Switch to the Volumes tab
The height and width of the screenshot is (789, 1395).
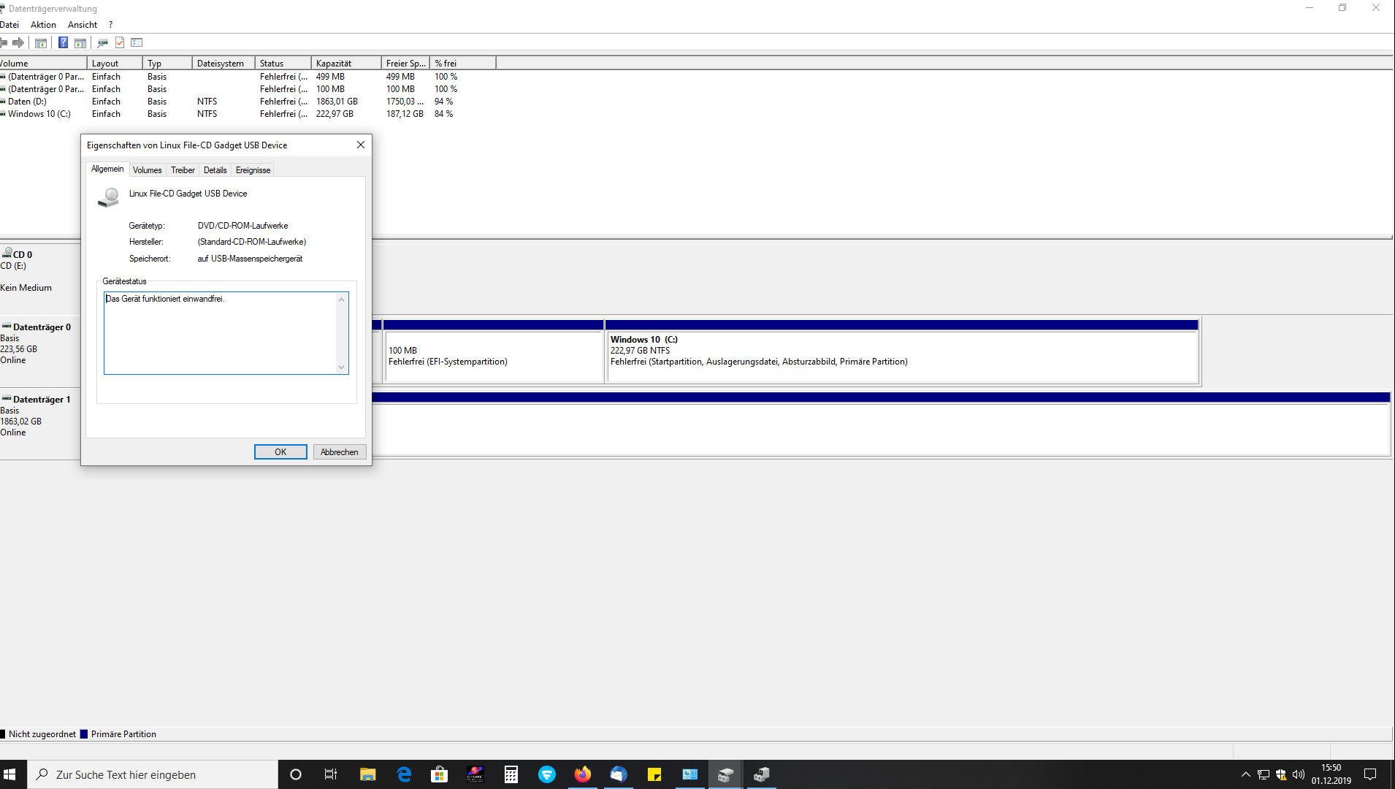pos(148,170)
